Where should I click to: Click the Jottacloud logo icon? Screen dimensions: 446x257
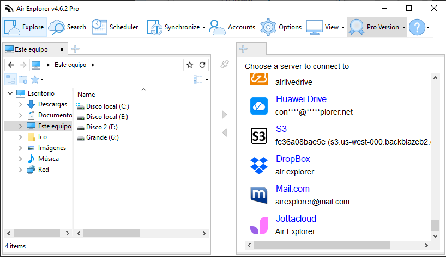[259, 226]
